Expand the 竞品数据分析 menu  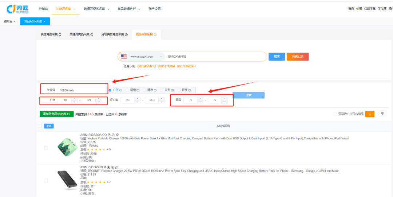pyautogui.click(x=128, y=9)
